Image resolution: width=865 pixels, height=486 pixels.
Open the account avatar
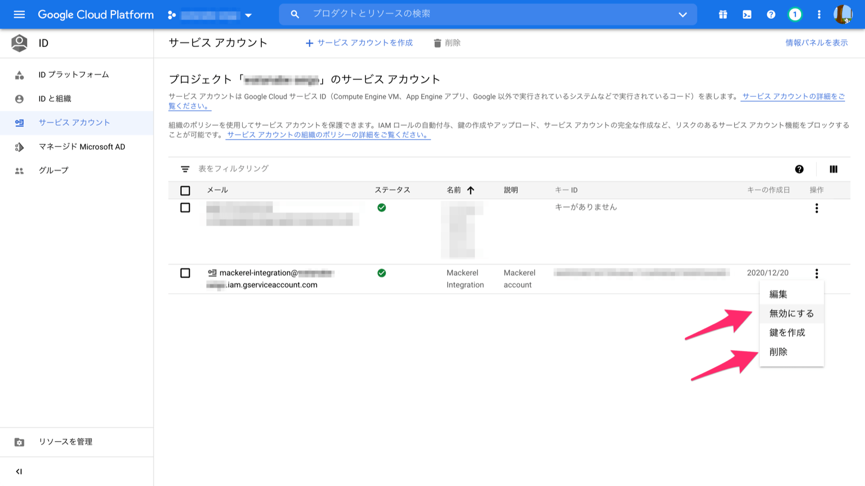(x=845, y=15)
